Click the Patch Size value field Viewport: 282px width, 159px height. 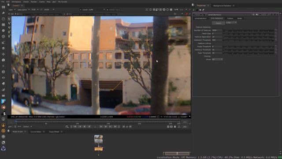217,34
